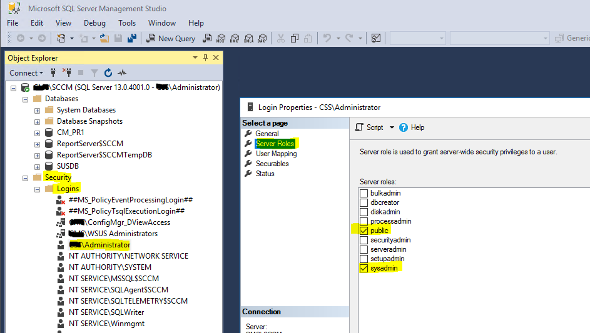Viewport: 590px width, 333px height.
Task: Select the Securables page
Action: 272,164
